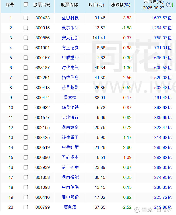This screenshot has height=215, width=176.
Task: Click the price 20.75
Action: click(x=100, y=128)
